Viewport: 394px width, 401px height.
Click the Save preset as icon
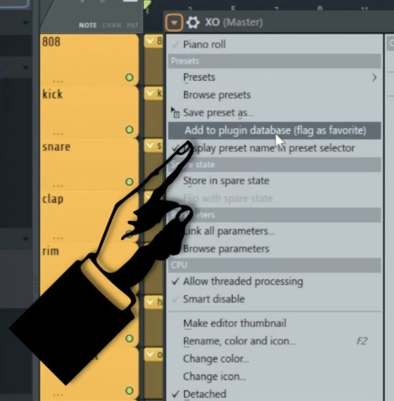click(175, 112)
